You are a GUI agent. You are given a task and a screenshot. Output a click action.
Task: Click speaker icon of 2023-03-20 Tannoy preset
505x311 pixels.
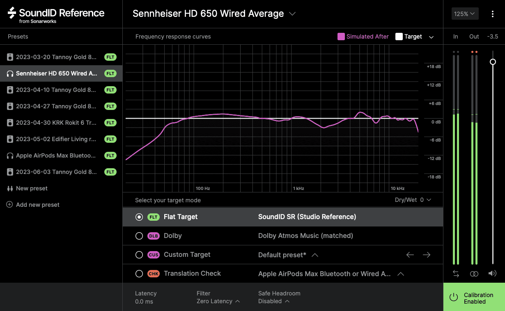(x=10, y=57)
